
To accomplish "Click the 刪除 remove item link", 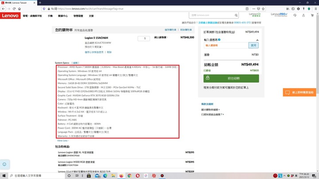I will click(109, 52).
